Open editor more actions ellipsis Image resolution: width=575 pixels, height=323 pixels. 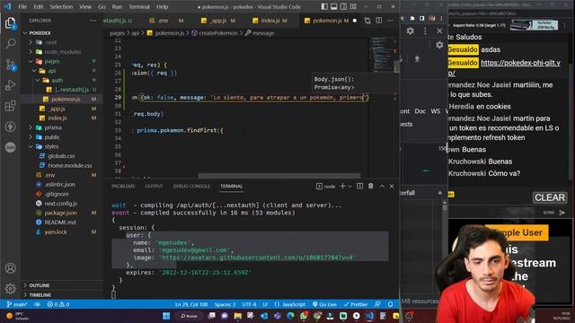click(x=390, y=21)
